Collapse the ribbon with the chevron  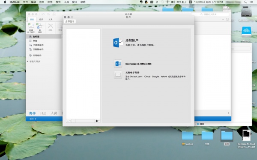click(223, 20)
